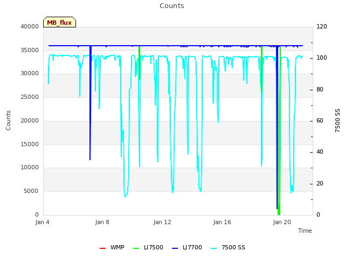Click the green LI7500 legend color marker

(x=136, y=248)
